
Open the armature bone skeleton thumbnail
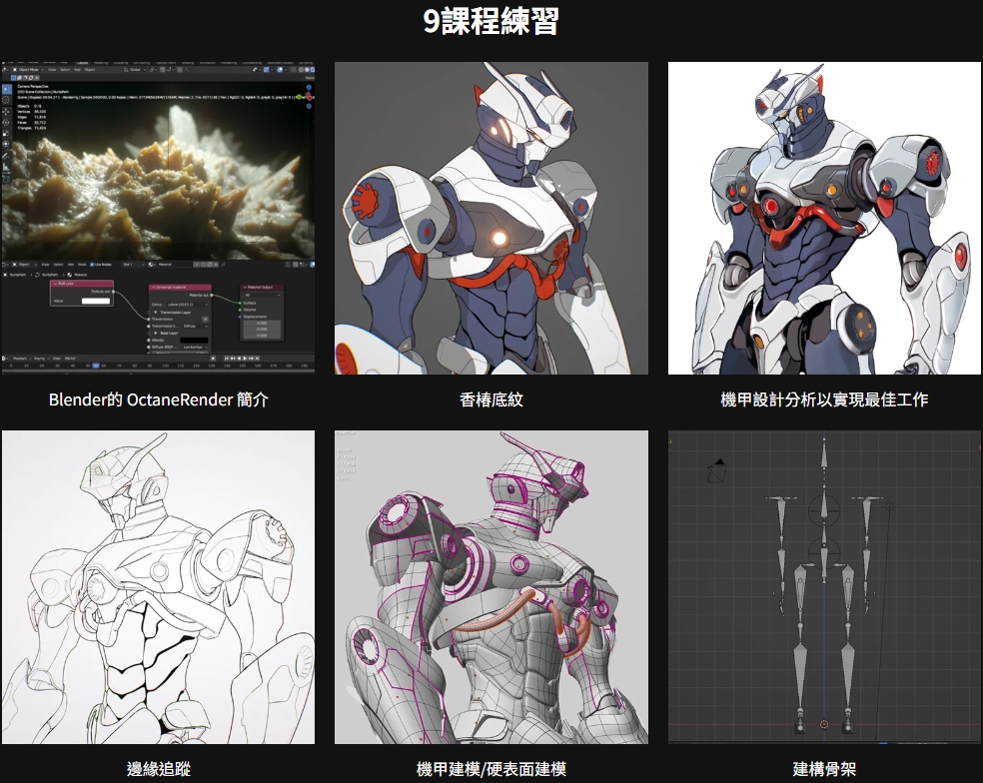[x=824, y=587]
